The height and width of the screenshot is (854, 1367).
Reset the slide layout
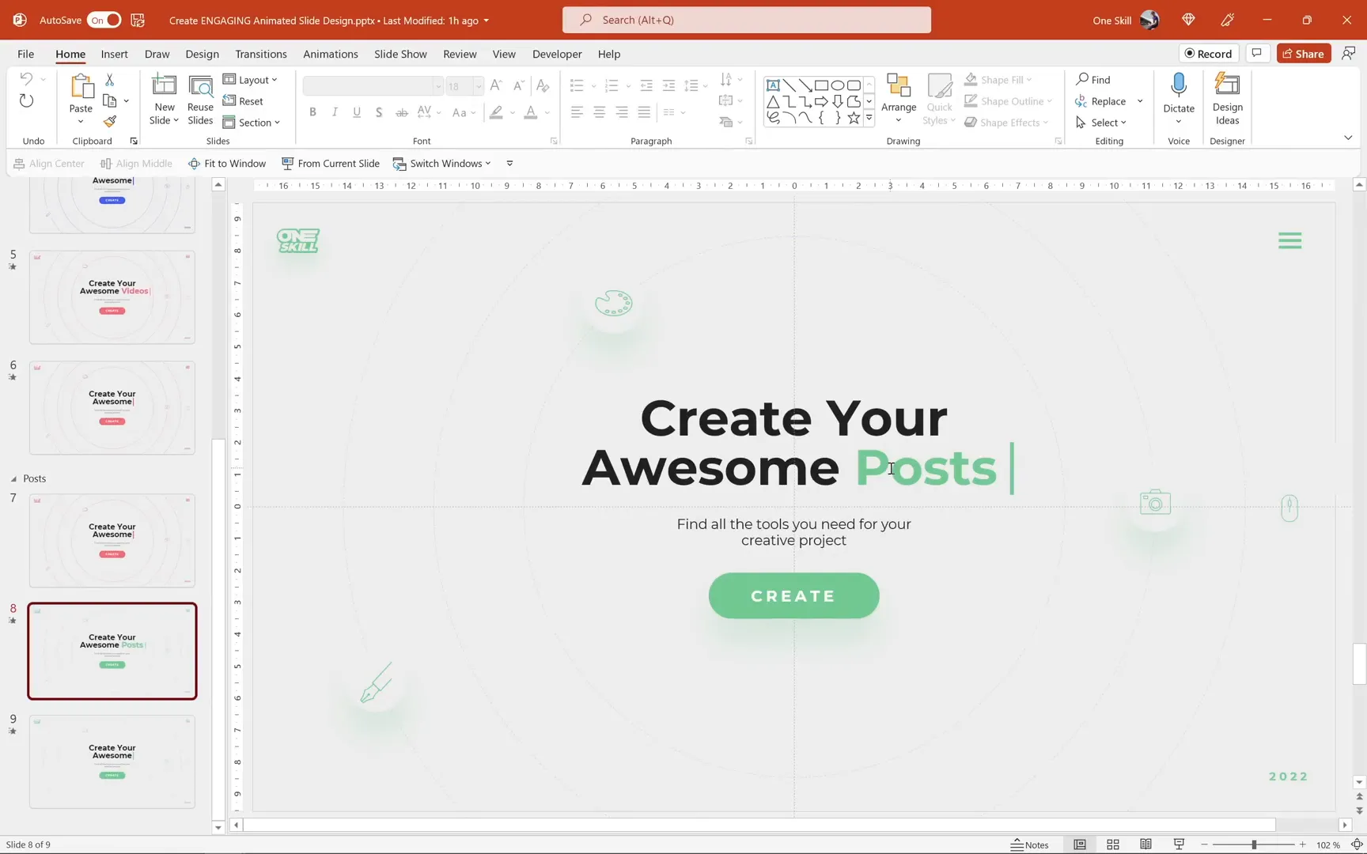[243, 101]
